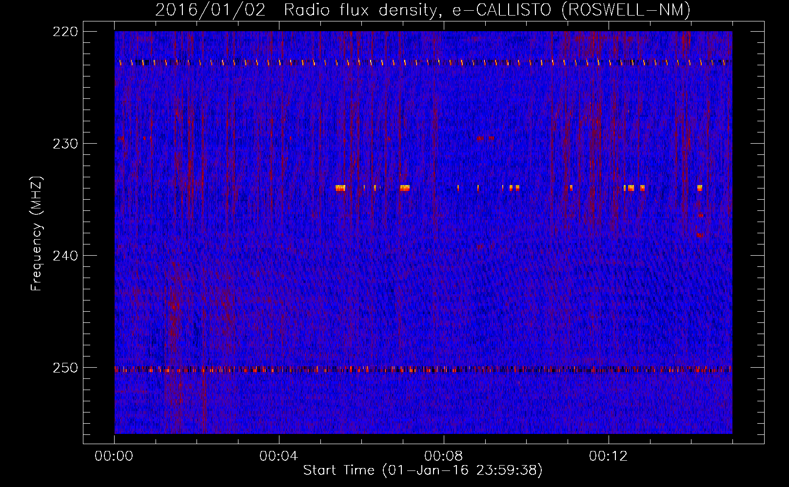Click the 250 frequency tick label
789x487 pixels.
click(65, 368)
